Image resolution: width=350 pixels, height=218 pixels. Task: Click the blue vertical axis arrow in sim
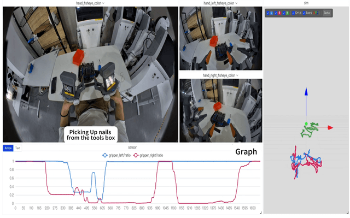click(306, 92)
